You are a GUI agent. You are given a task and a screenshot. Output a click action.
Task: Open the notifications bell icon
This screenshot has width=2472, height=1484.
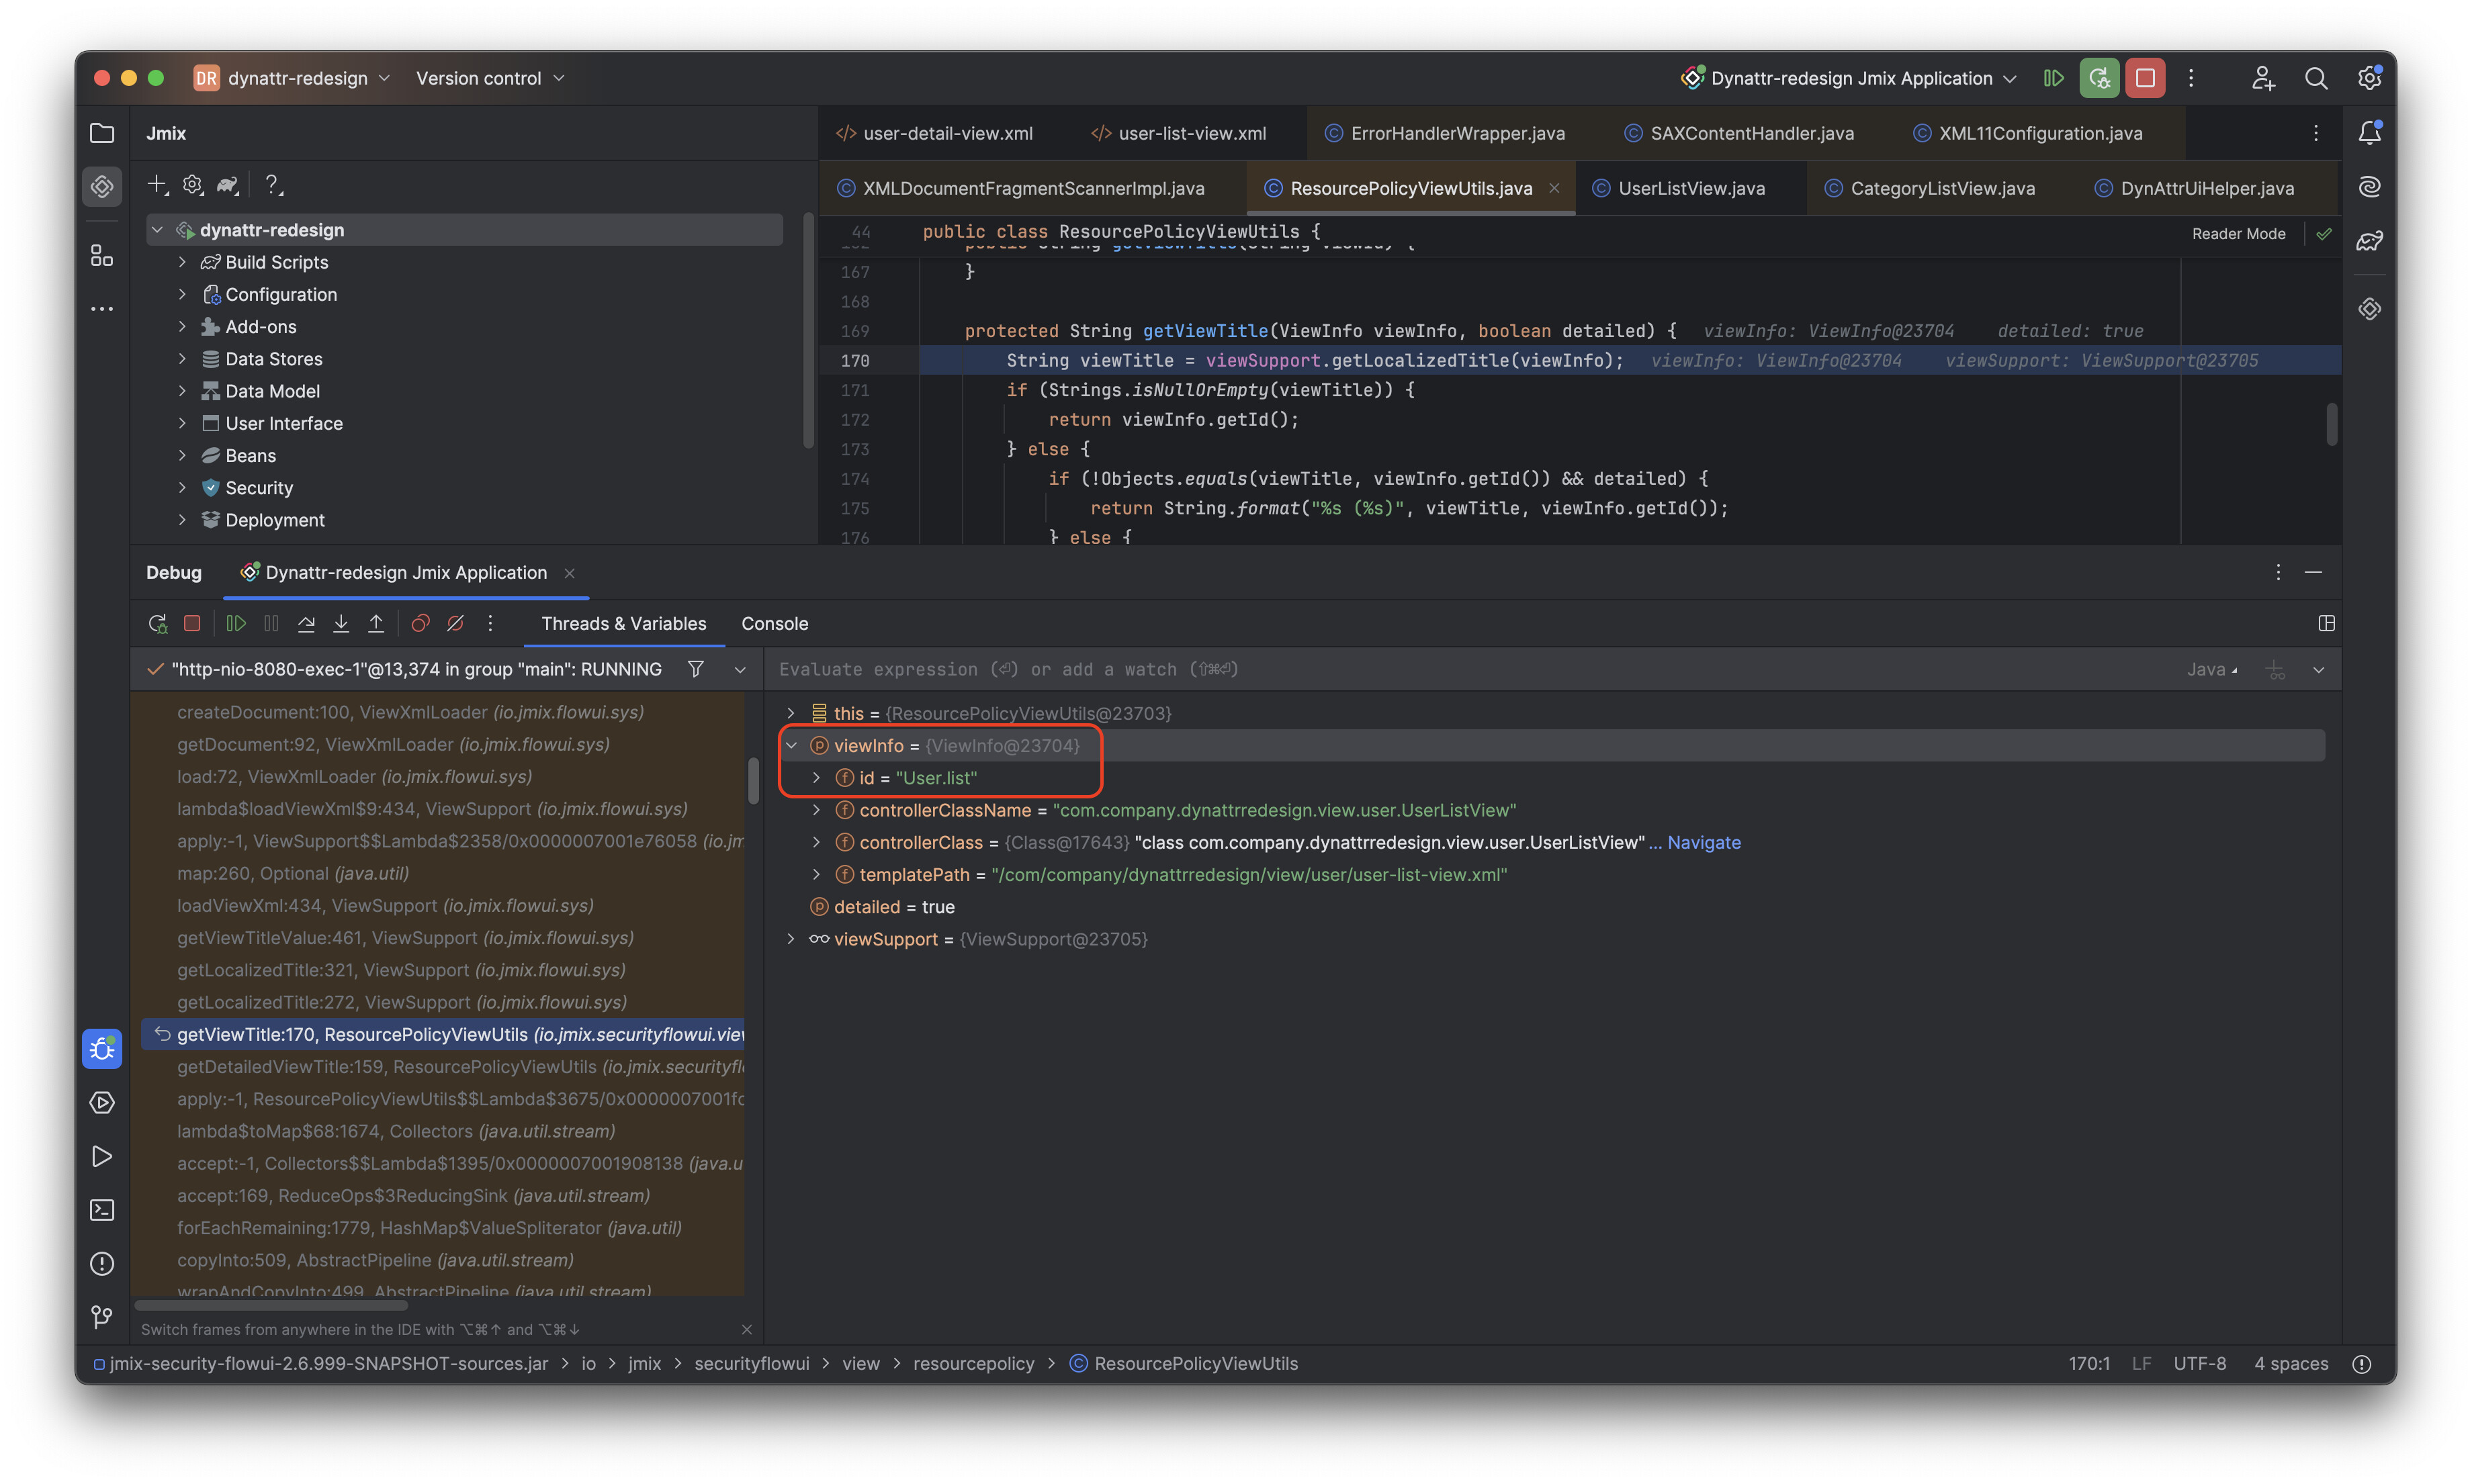tap(2369, 133)
